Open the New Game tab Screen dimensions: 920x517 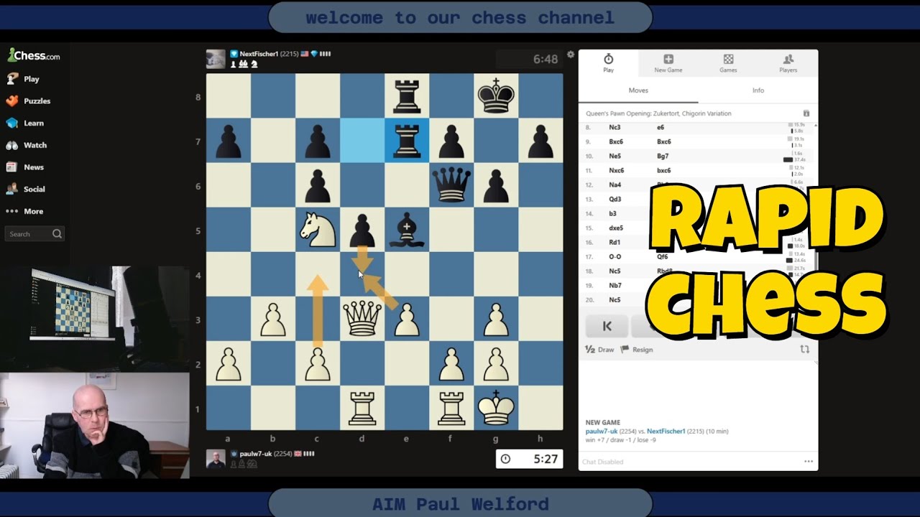pyautogui.click(x=668, y=63)
